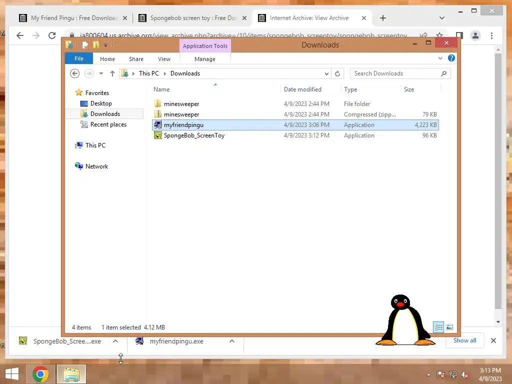Show hidden tray icons arrow
The height and width of the screenshot is (384, 512).
tap(428, 374)
